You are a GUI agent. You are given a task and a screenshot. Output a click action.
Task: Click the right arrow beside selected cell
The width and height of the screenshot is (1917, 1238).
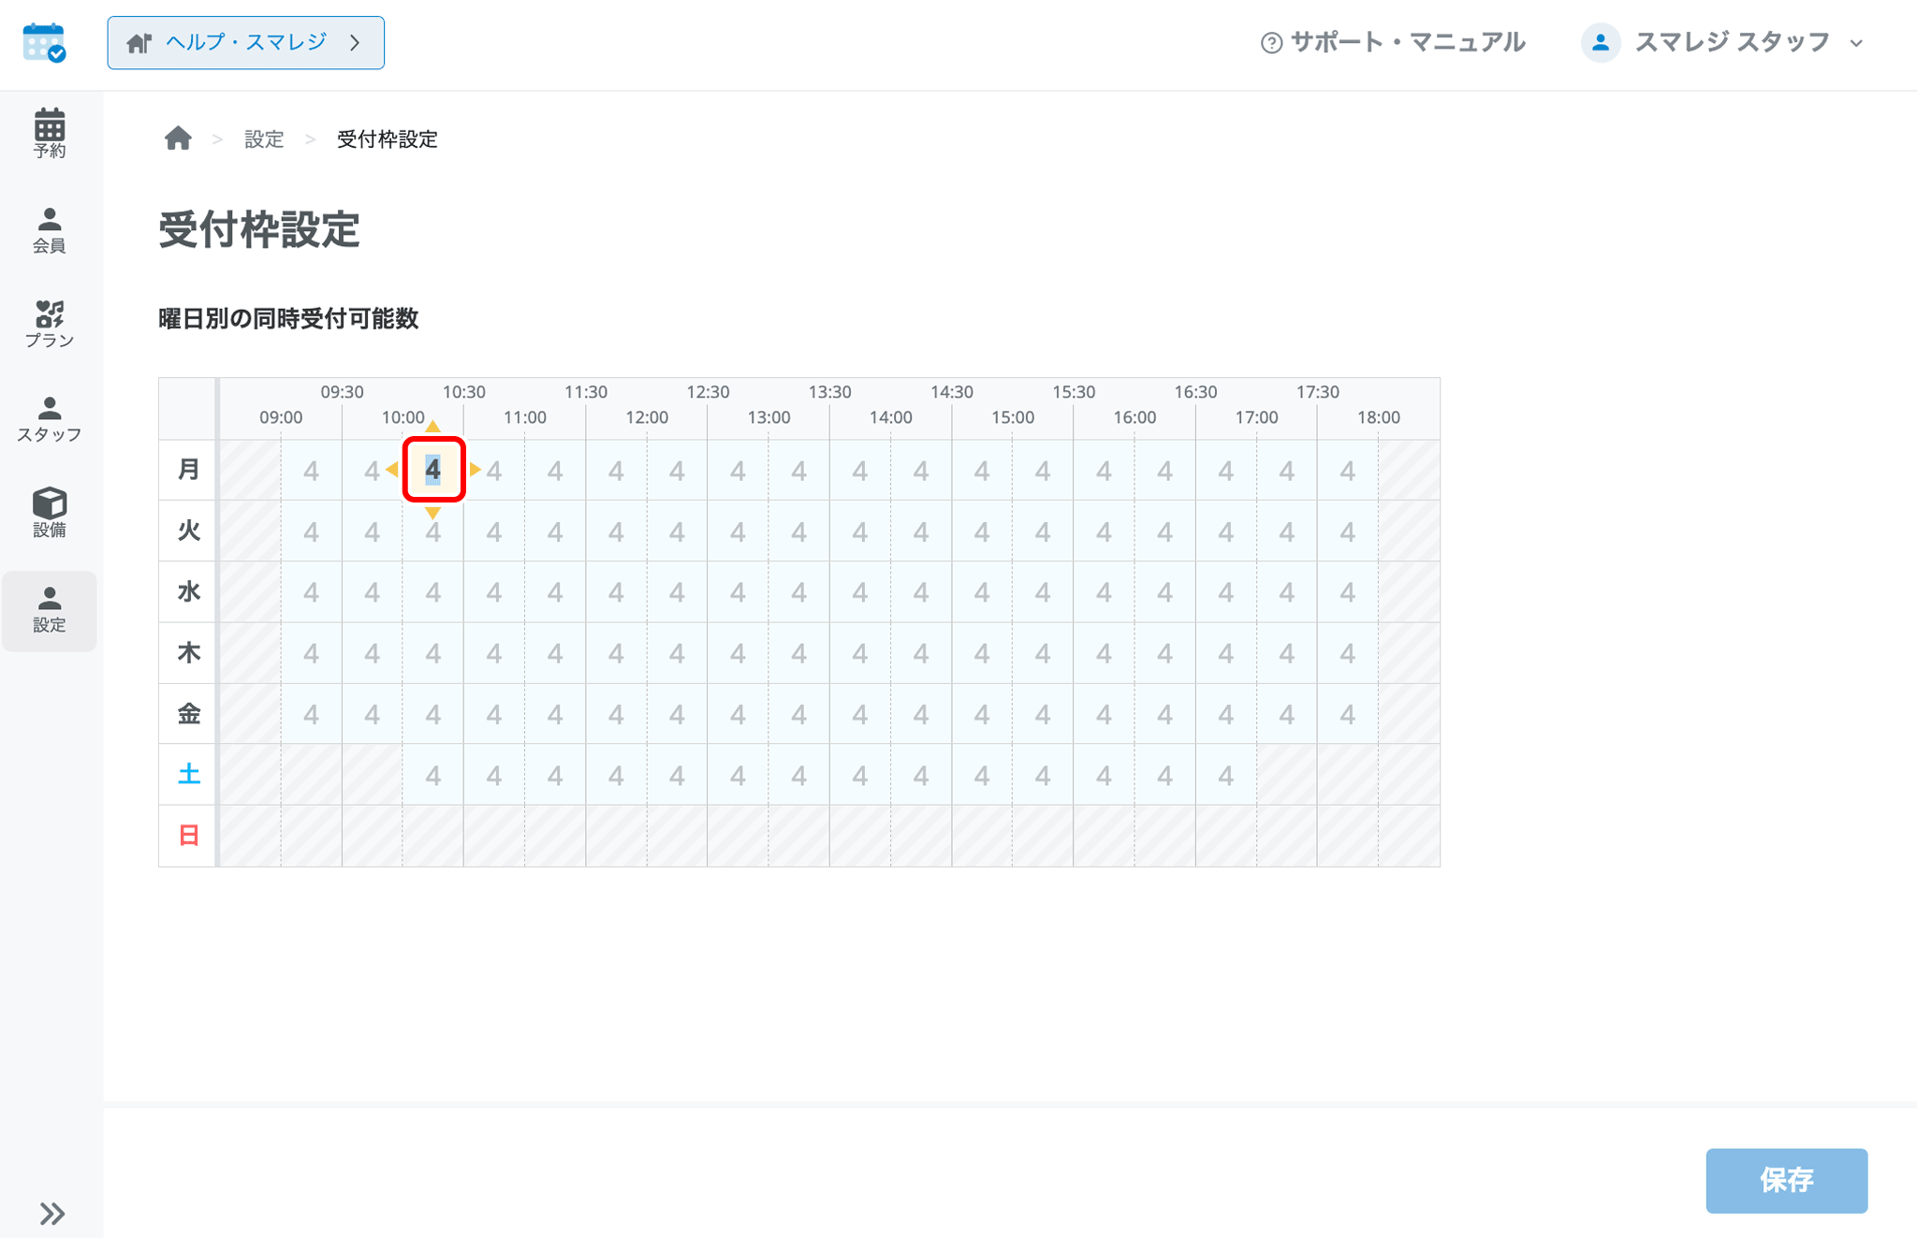click(476, 470)
